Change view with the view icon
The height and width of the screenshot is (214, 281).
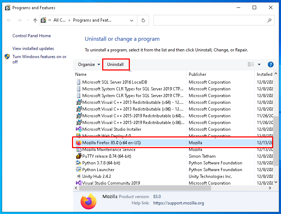[251, 64]
